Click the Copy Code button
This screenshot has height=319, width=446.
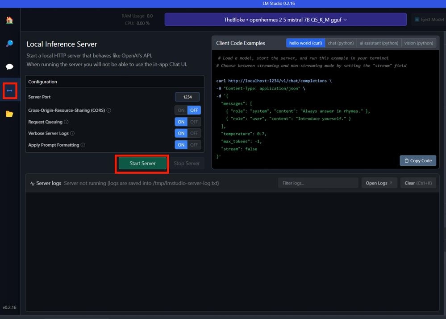[418, 161]
